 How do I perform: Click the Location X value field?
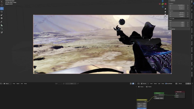click(x=177, y=5)
